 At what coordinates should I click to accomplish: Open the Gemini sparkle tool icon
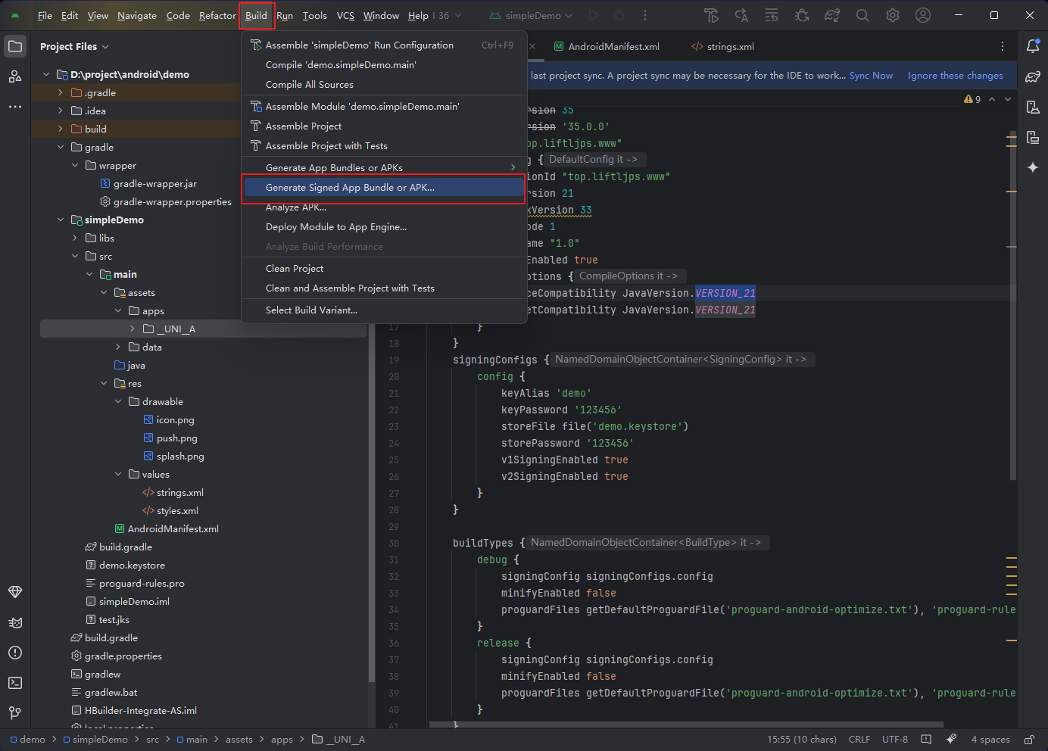1033,167
